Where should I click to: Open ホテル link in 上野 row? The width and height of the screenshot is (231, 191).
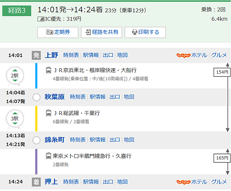(199, 55)
